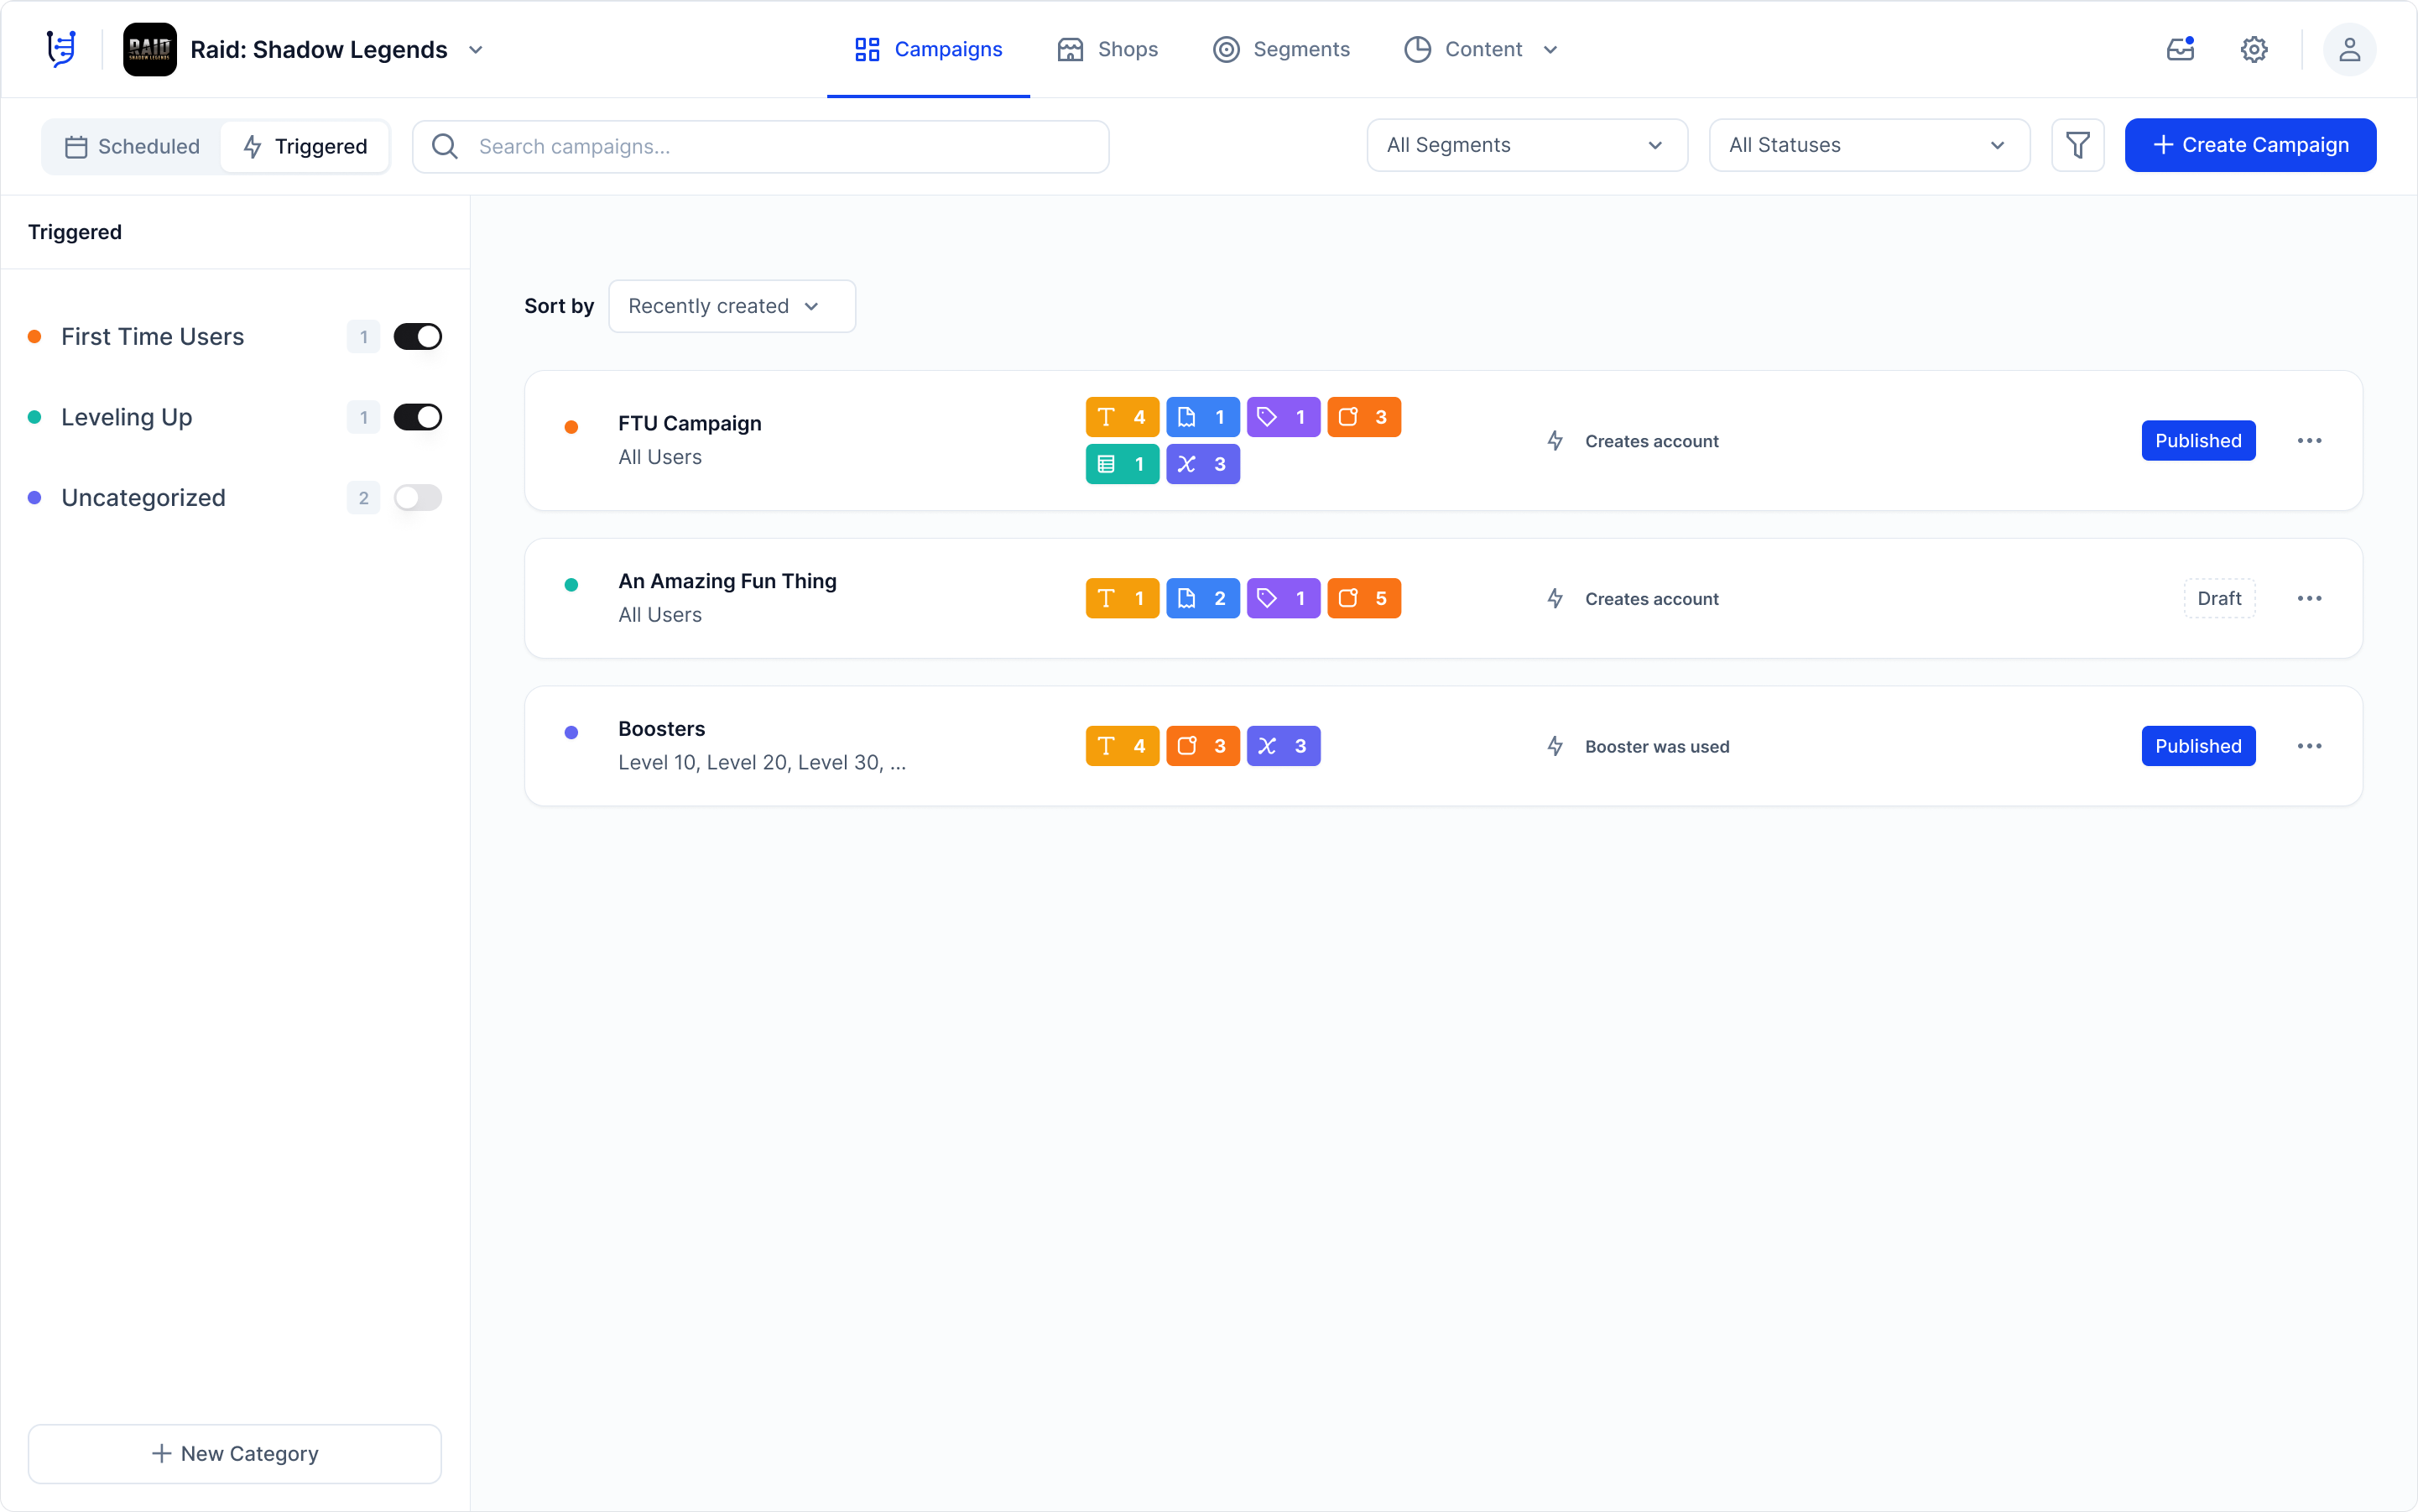Click the orange text badge on FTU Campaign
Screen dimensions: 2418x1512
point(1121,417)
